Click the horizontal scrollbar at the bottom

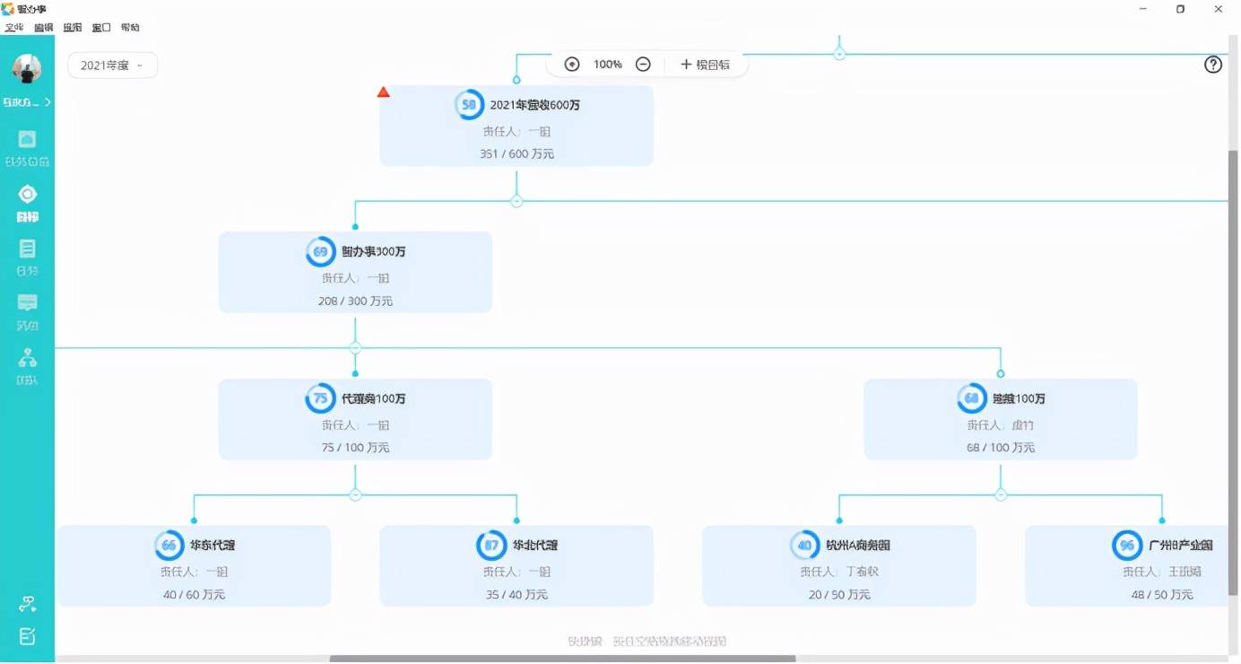point(562,659)
